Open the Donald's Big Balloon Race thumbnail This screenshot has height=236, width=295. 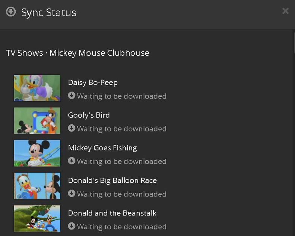(37, 186)
